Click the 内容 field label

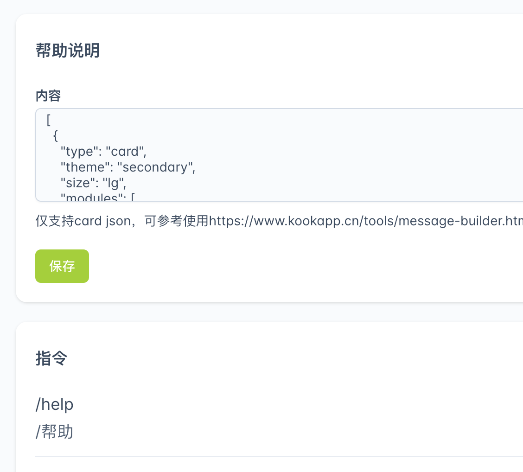[48, 96]
